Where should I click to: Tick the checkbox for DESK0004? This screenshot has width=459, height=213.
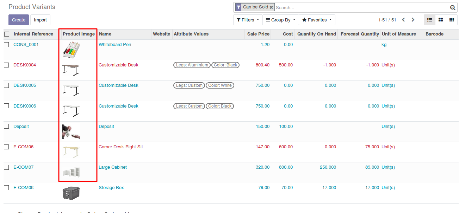coord(6,65)
